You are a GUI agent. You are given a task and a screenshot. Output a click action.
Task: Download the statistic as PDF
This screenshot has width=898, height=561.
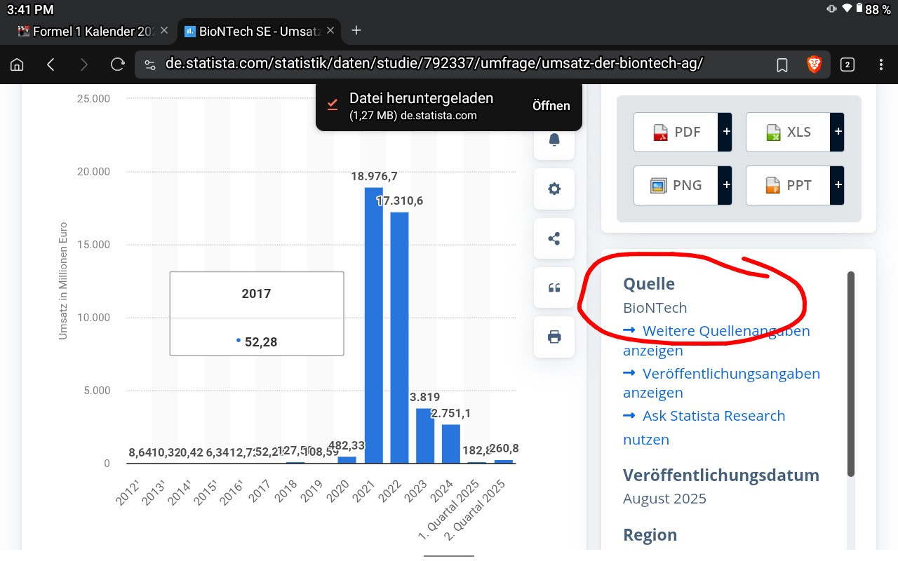click(676, 132)
